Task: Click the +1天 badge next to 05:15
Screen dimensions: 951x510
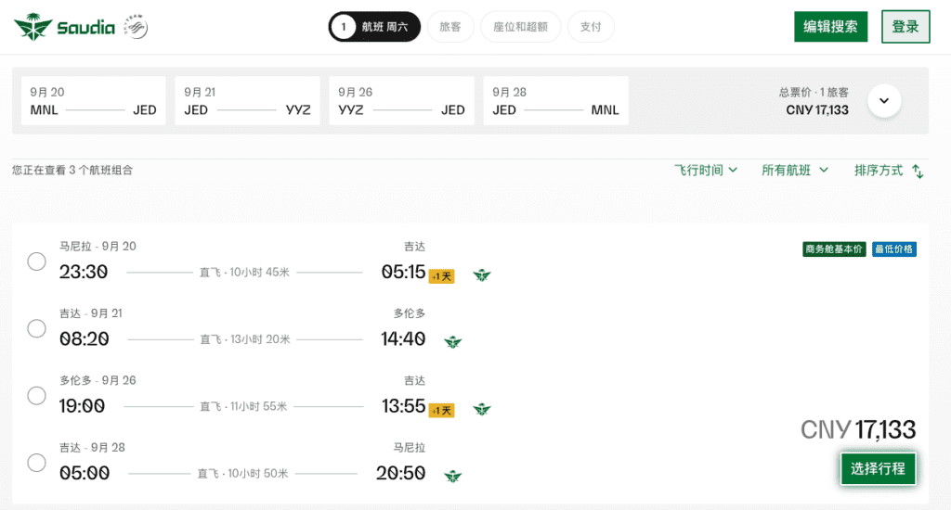Action: (441, 277)
